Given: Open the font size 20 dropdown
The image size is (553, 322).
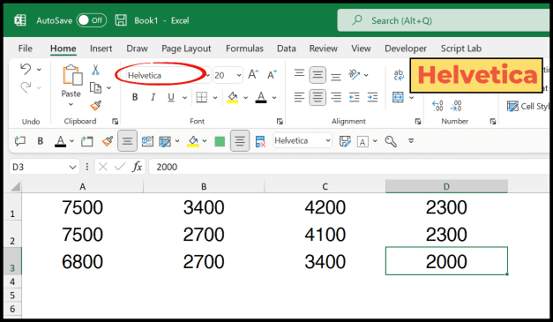Looking at the screenshot, I should click(x=239, y=75).
